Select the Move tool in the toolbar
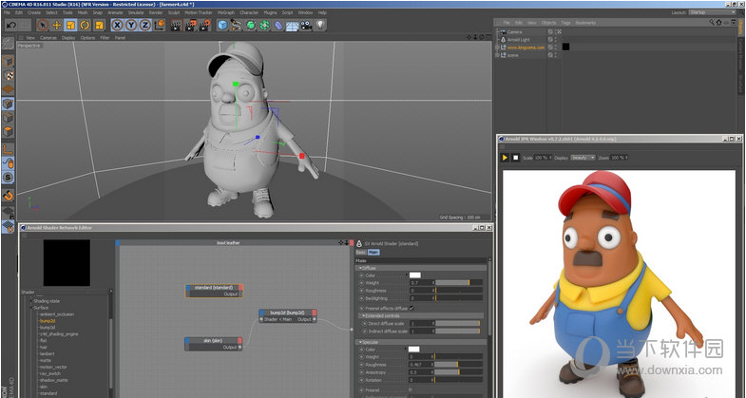 pos(55,25)
